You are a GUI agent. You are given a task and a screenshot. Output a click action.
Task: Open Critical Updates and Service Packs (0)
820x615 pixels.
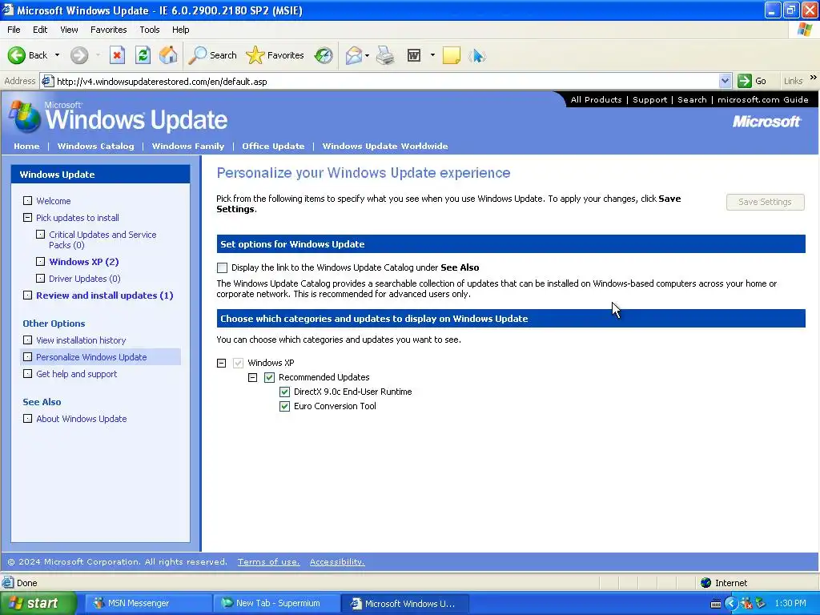pyautogui.click(x=102, y=239)
